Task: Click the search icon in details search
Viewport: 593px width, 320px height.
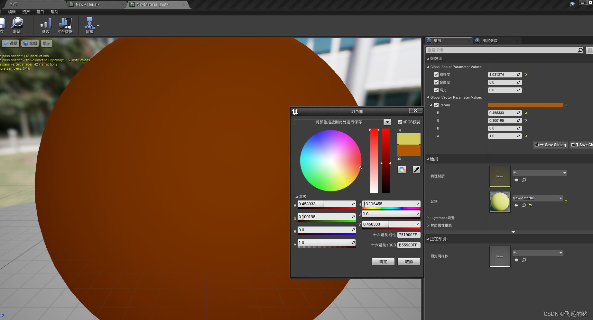Action: pyautogui.click(x=580, y=50)
